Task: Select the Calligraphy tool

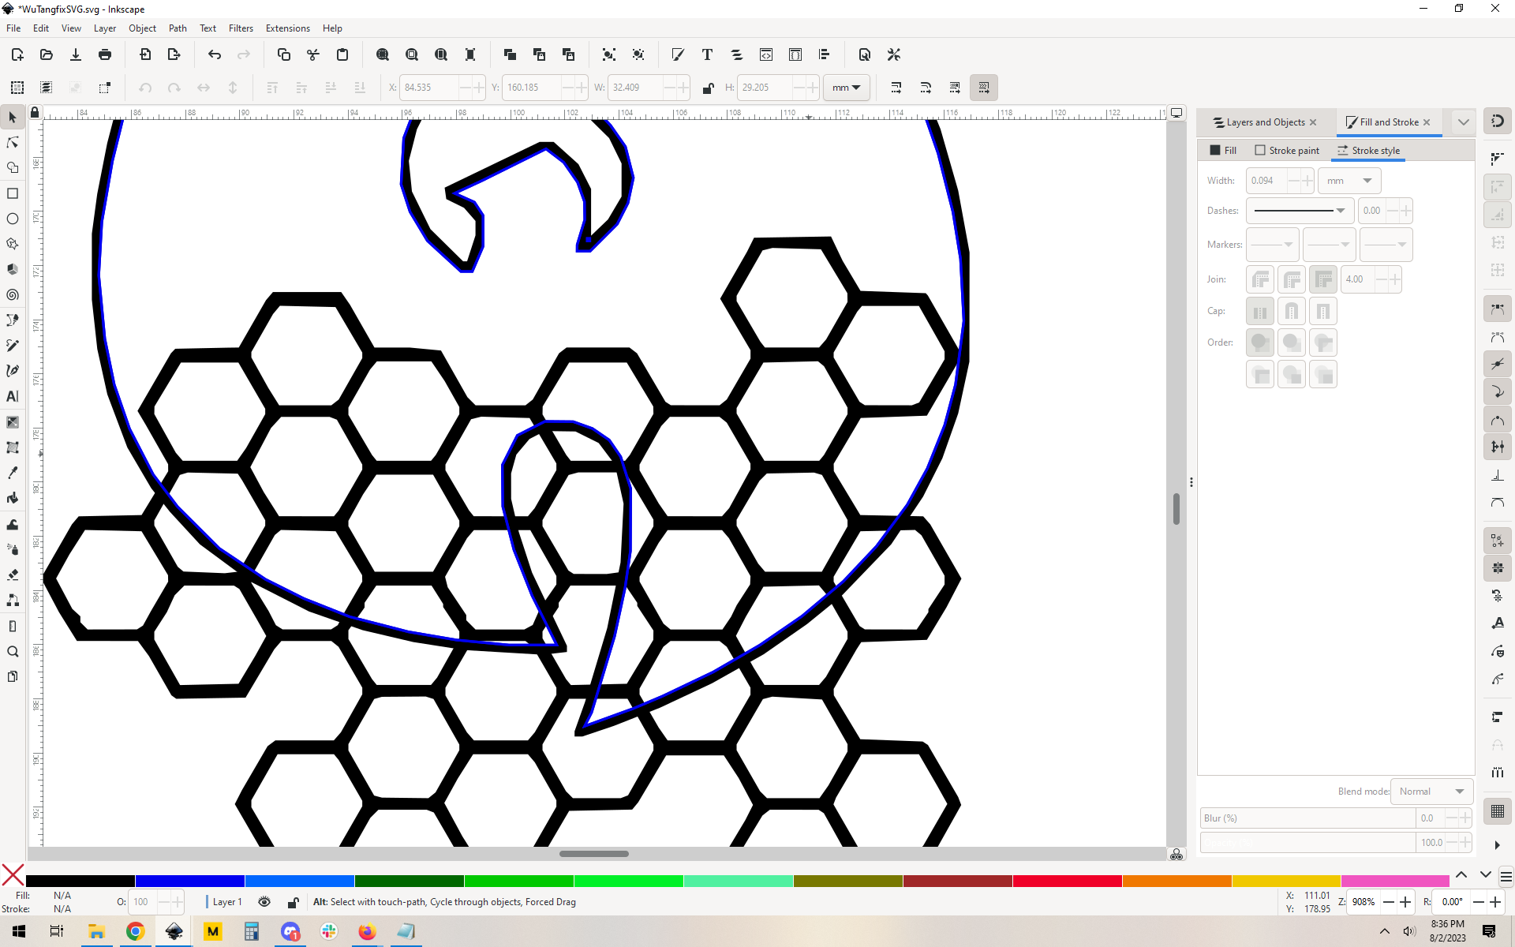Action: pyautogui.click(x=13, y=370)
